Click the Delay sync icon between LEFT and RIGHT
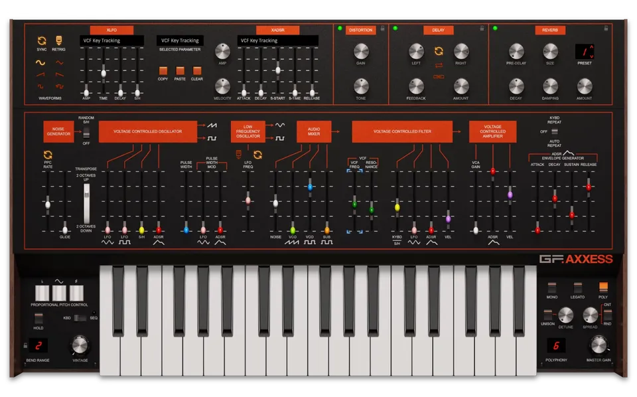 pos(439,51)
